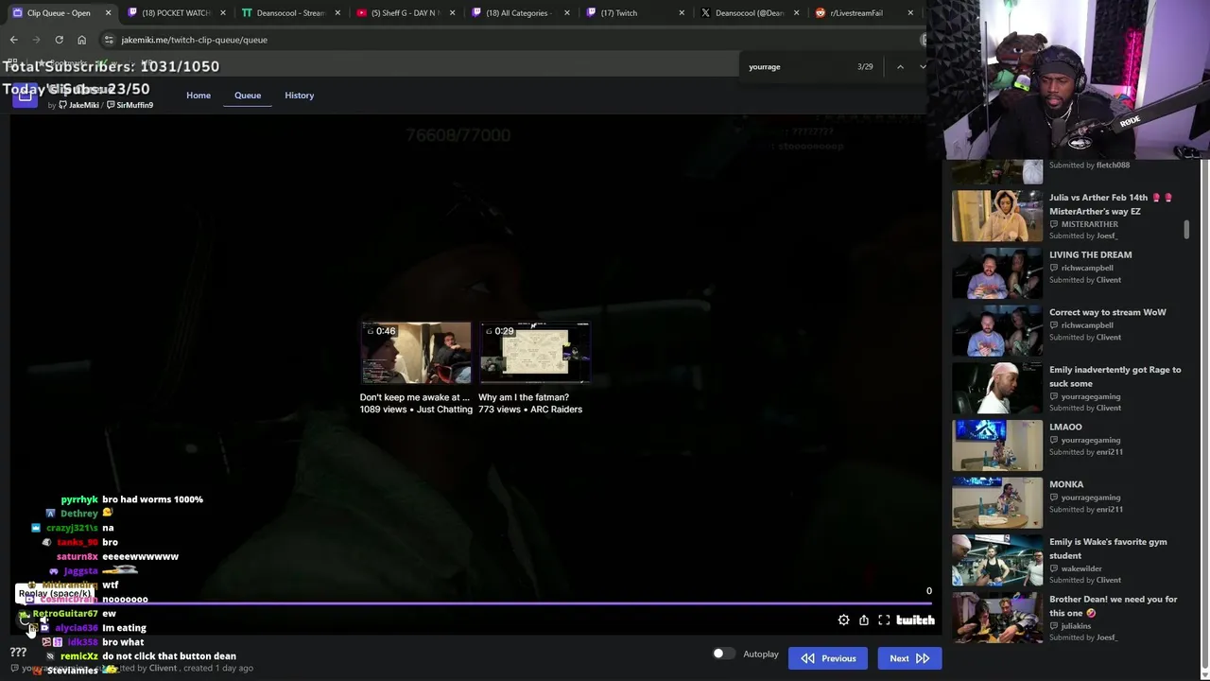The image size is (1210, 681).
Task: Click 'Submitted by fletch088' text
Action: (x=1089, y=166)
